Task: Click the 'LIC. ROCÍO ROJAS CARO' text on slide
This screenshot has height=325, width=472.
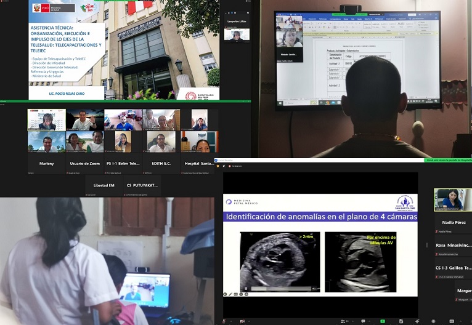Action: 67,94
